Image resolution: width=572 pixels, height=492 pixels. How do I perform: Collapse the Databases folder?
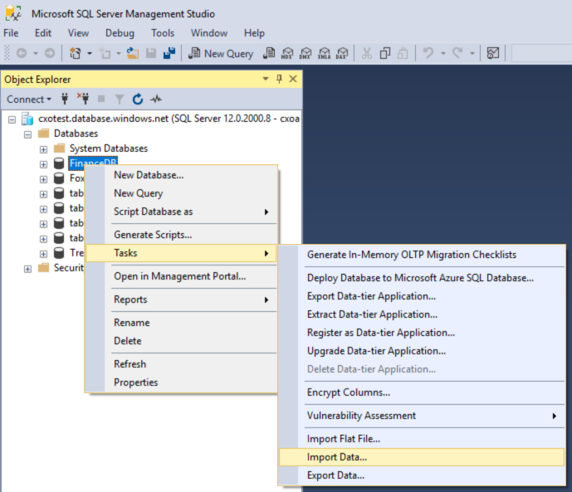pos(27,134)
